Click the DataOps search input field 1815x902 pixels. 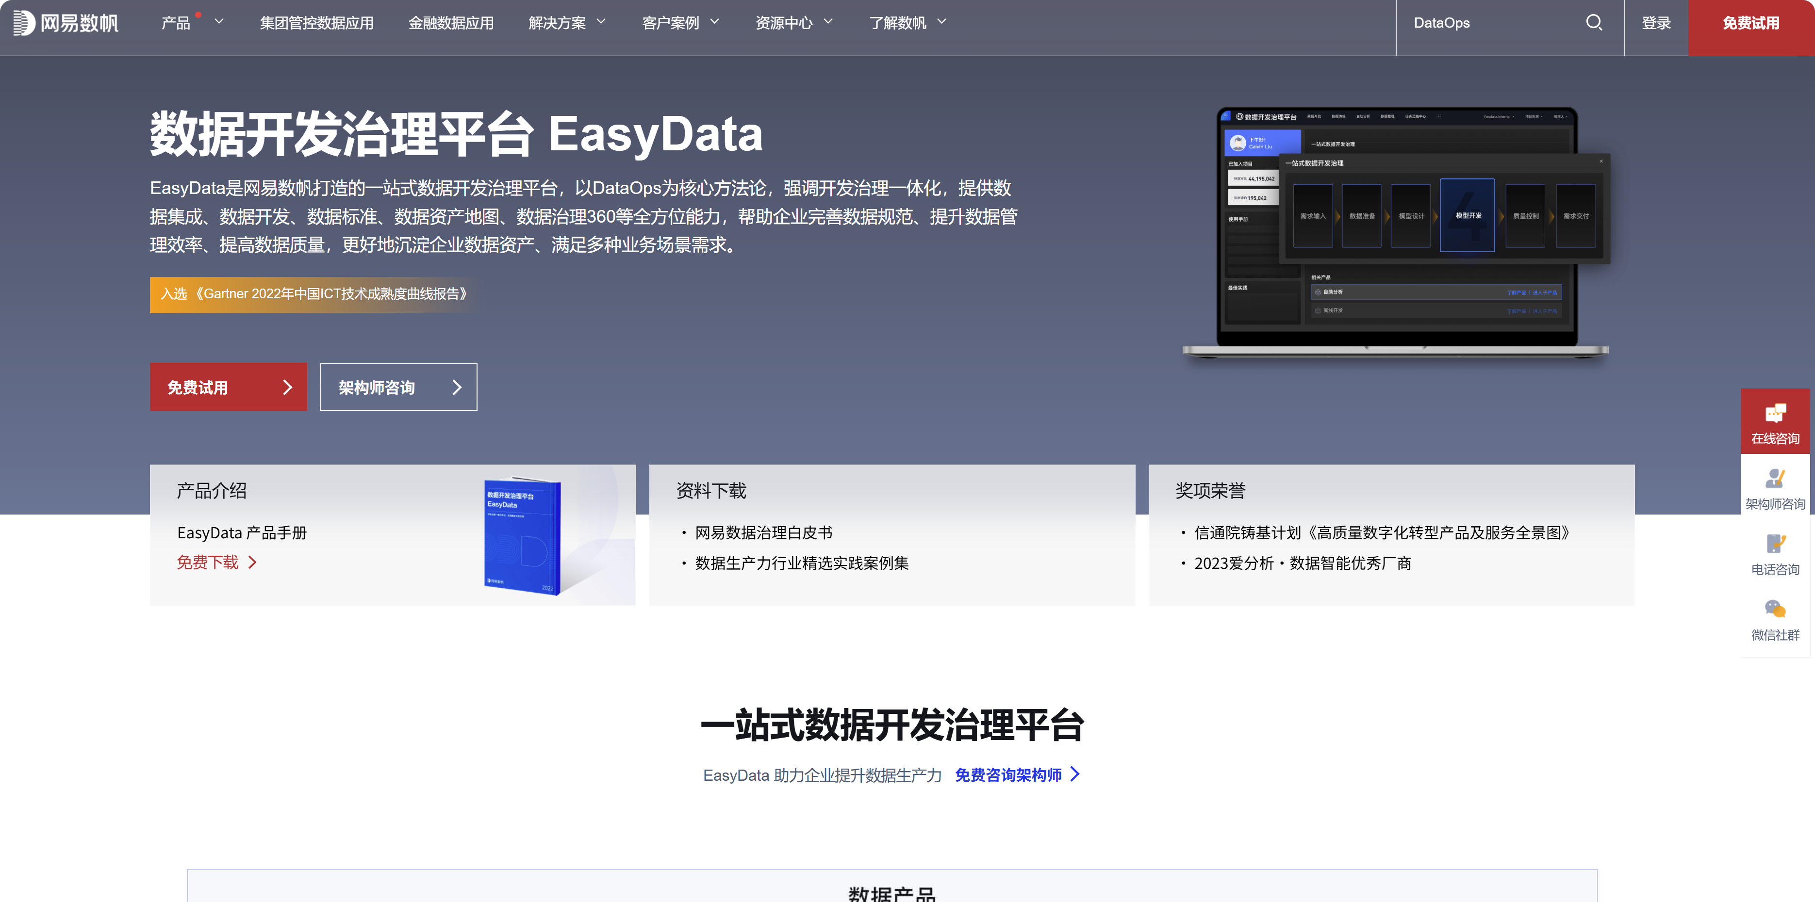click(x=1480, y=22)
